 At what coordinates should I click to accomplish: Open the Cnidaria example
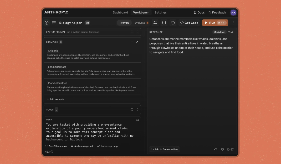[92, 54]
